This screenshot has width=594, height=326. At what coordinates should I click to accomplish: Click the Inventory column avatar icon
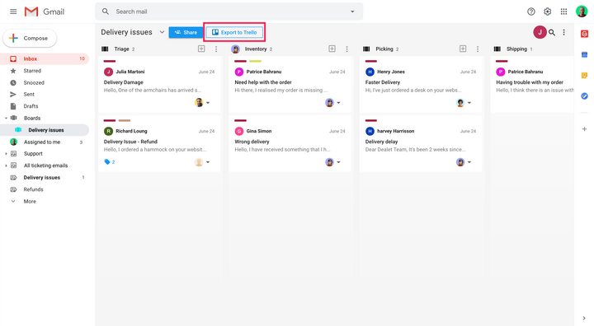(x=235, y=49)
